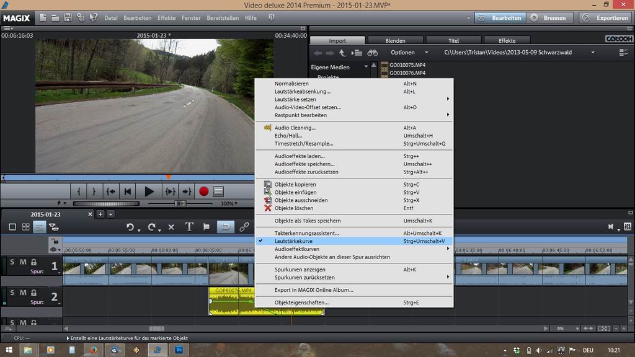This screenshot has height=357, width=635.
Task: Solo track 2 with the S button
Action: [x=12, y=293]
